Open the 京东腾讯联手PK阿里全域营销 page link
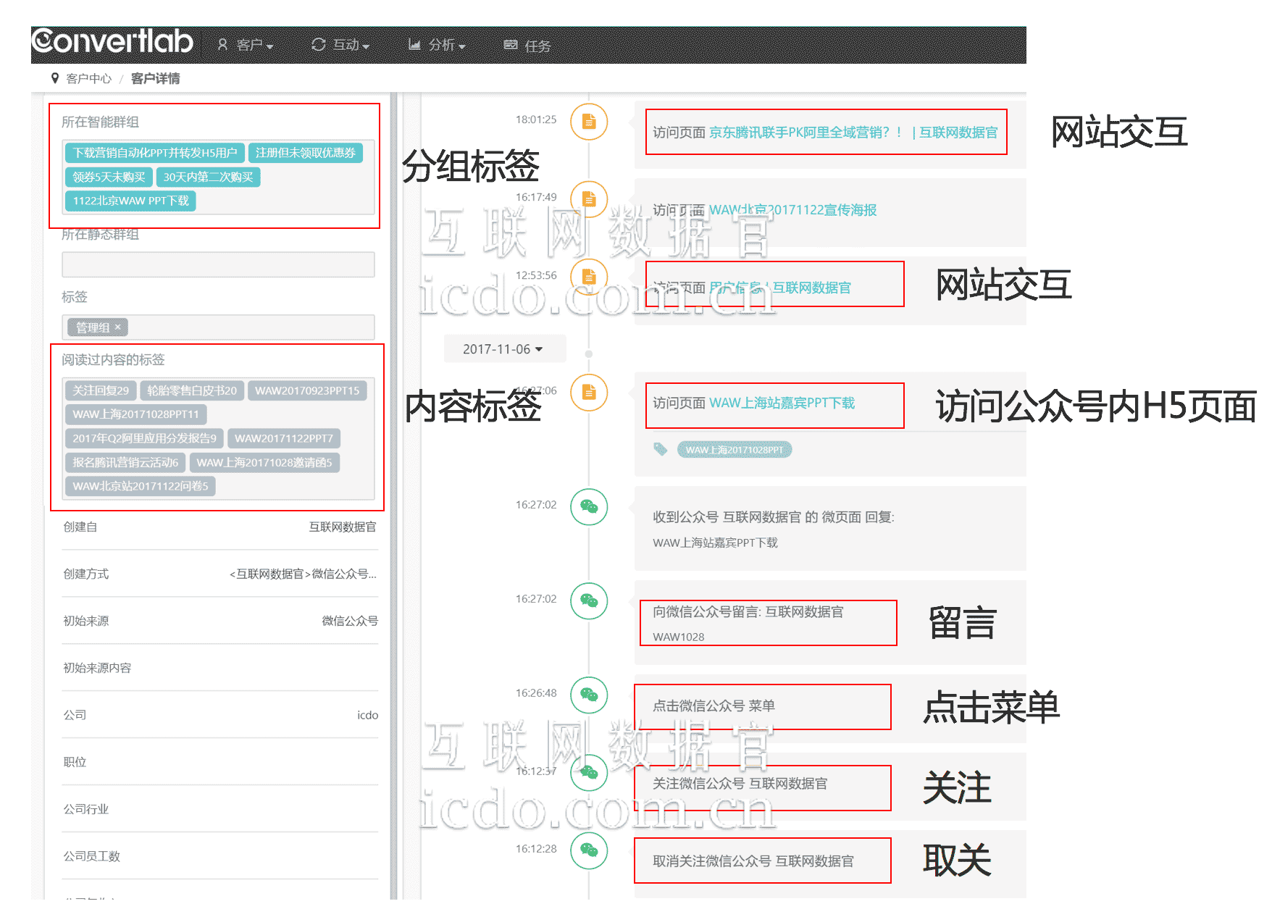This screenshot has height=917, width=1272. (806, 133)
